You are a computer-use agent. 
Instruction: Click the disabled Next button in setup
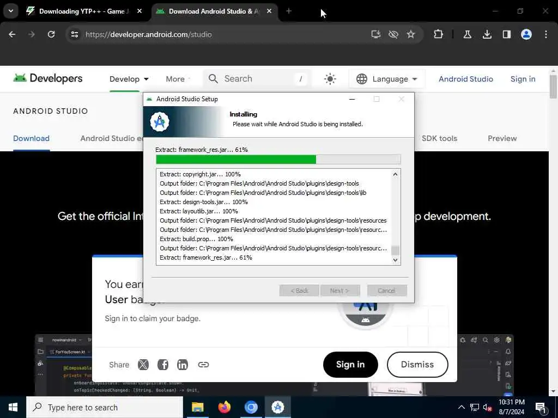point(340,291)
